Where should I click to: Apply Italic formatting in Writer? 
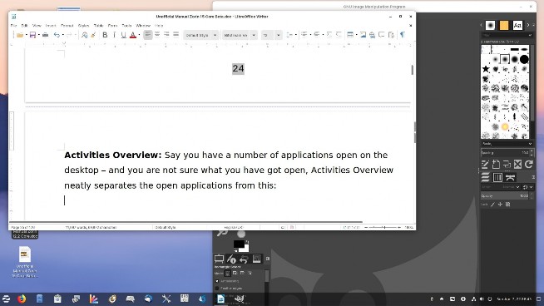click(x=114, y=35)
